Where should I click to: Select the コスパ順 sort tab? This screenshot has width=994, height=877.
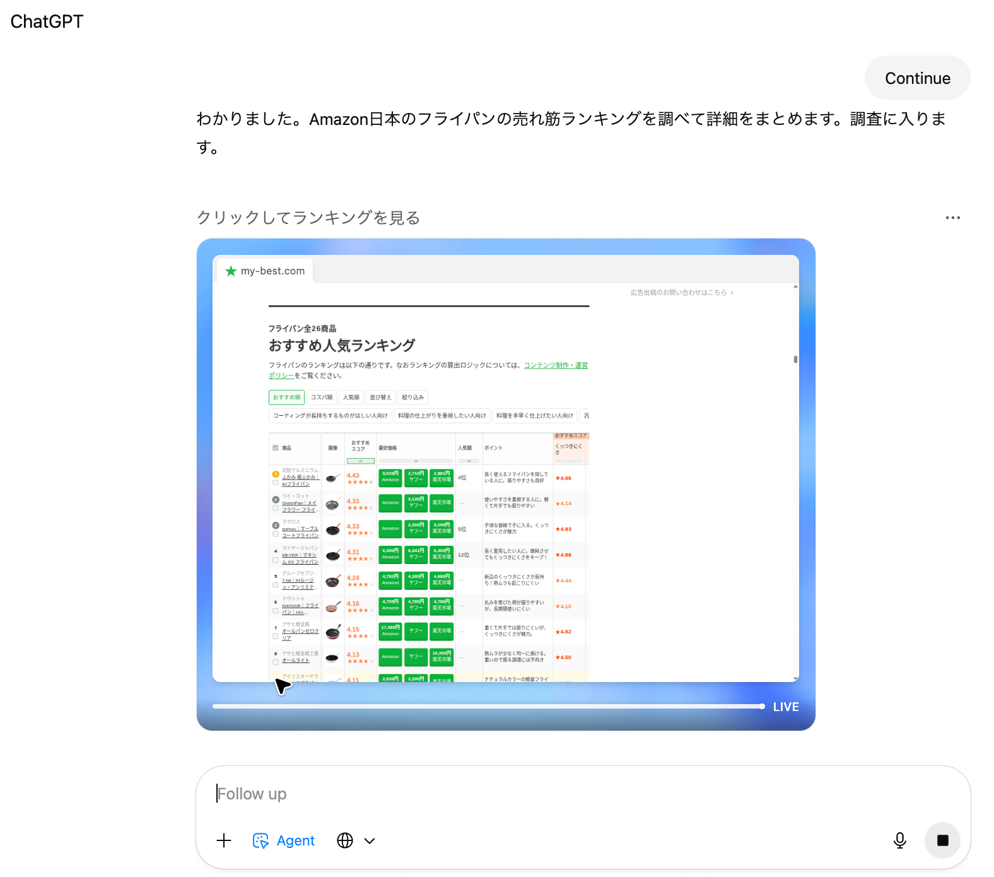coord(321,397)
